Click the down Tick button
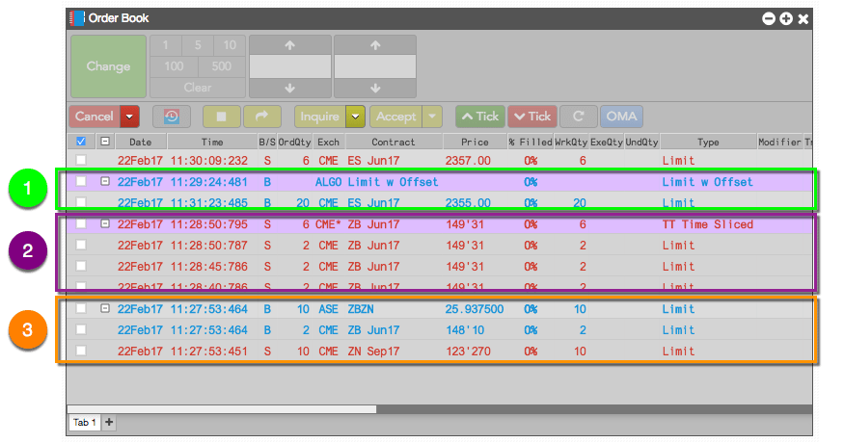 [x=532, y=117]
